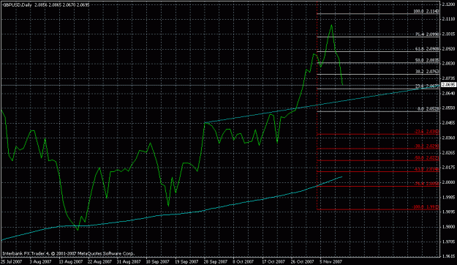Click the 2.0455 price axis label
The height and width of the screenshot is (265, 457).
[x=448, y=123]
